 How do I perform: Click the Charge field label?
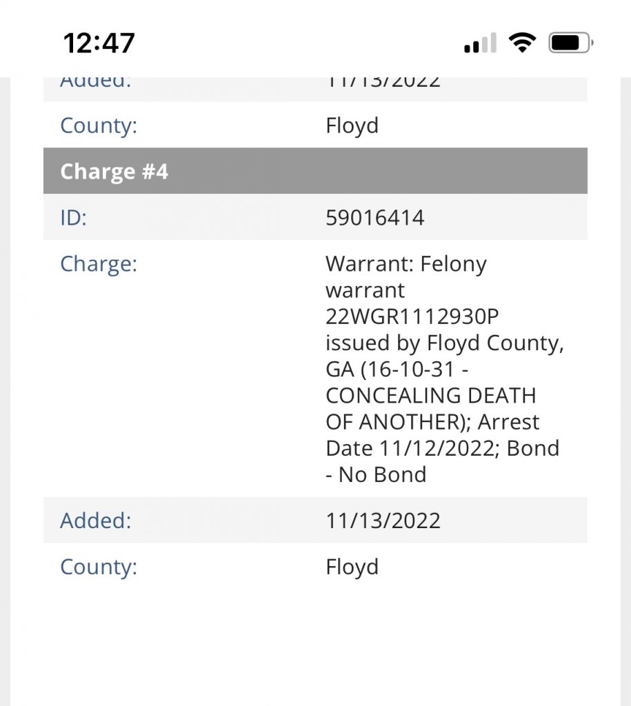(x=99, y=264)
